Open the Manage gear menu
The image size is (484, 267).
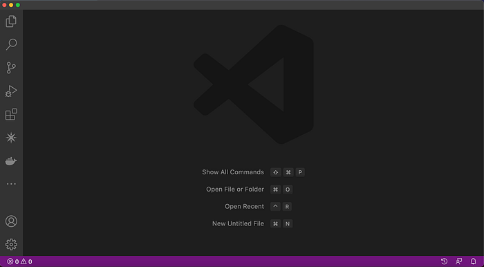(11, 244)
